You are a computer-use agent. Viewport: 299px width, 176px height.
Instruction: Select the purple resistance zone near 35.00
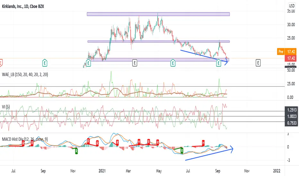tap(158, 14)
